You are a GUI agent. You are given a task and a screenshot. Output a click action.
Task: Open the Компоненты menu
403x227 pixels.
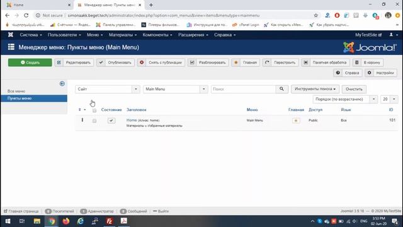[157, 35]
